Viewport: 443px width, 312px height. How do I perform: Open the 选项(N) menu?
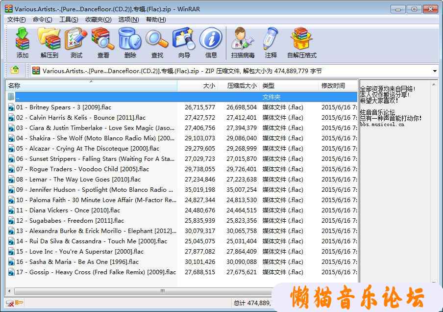[128, 20]
